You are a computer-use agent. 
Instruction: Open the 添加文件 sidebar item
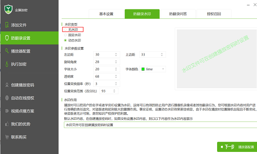[x=30, y=25]
